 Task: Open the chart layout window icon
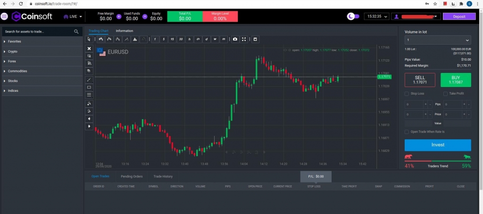click(255, 40)
